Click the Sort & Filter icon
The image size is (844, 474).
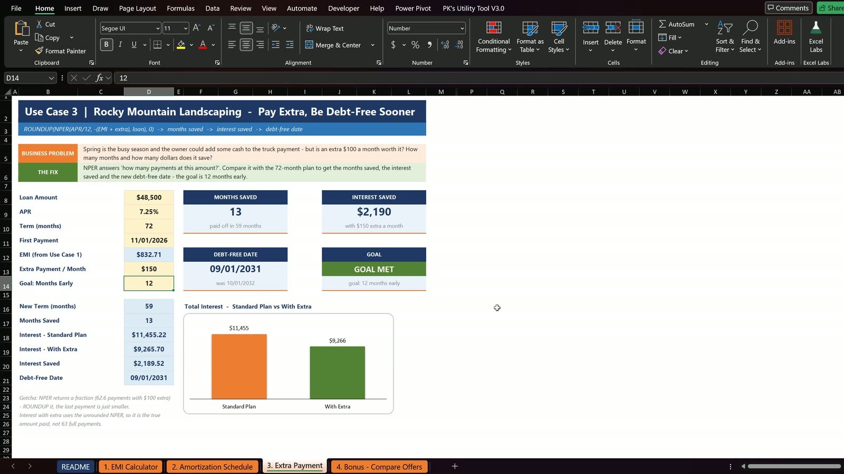point(725,27)
